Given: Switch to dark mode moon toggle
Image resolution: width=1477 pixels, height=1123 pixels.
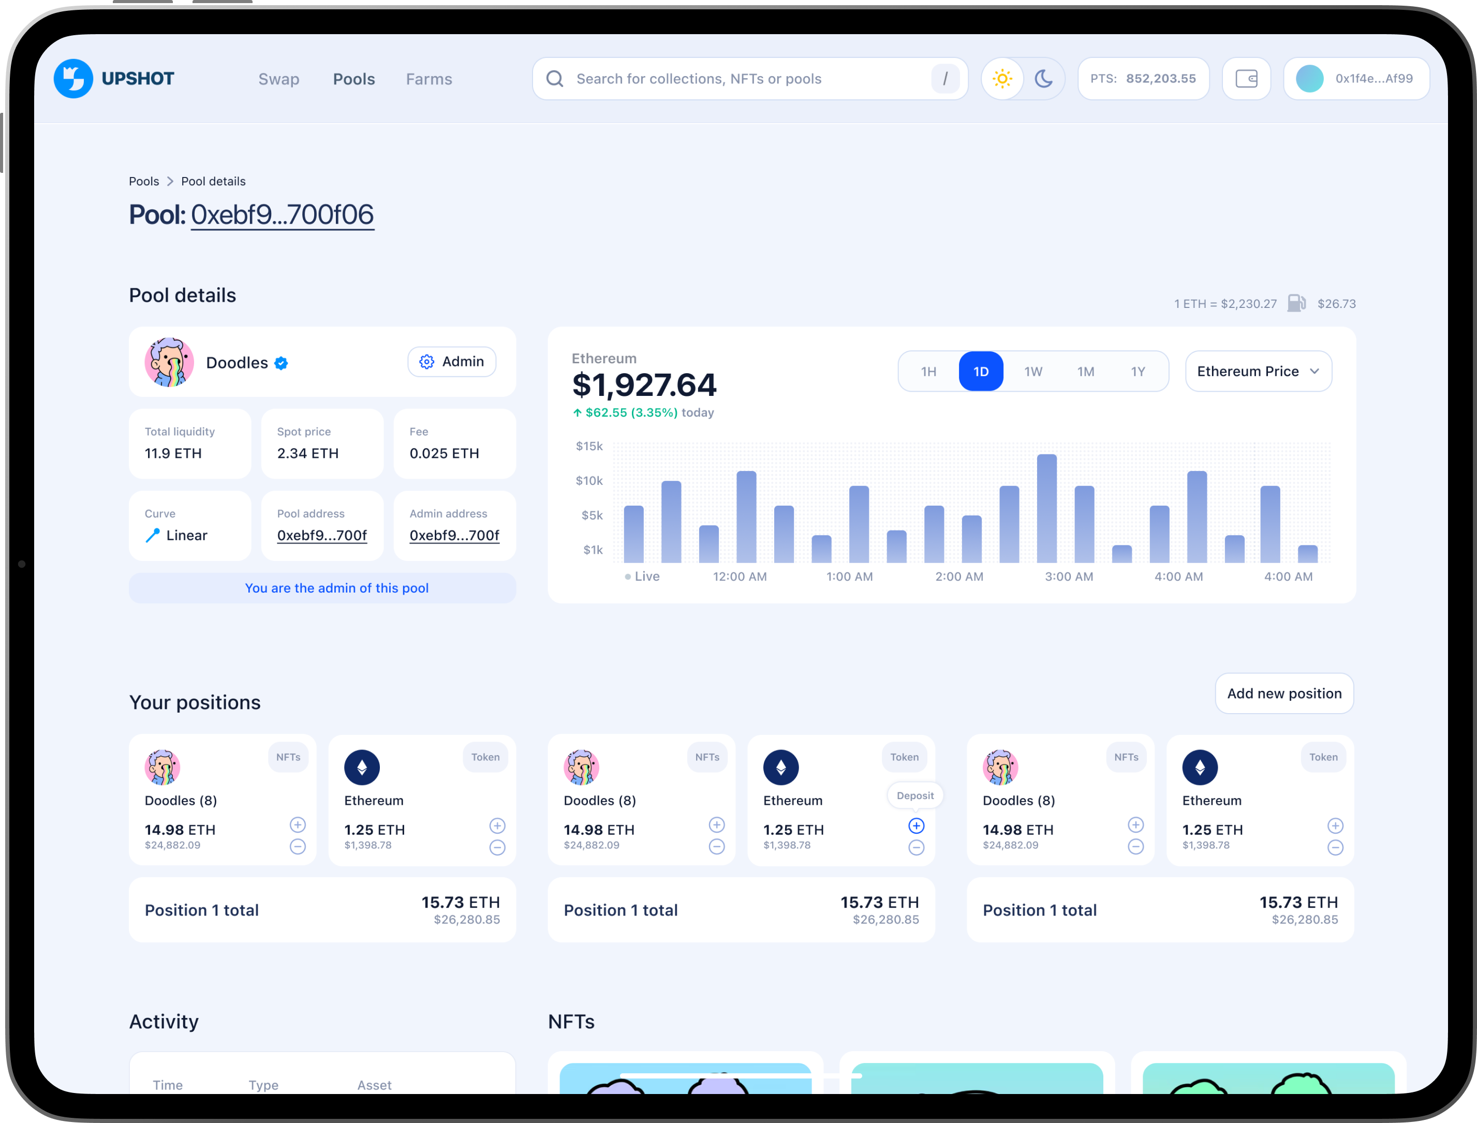Looking at the screenshot, I should pos(1043,79).
